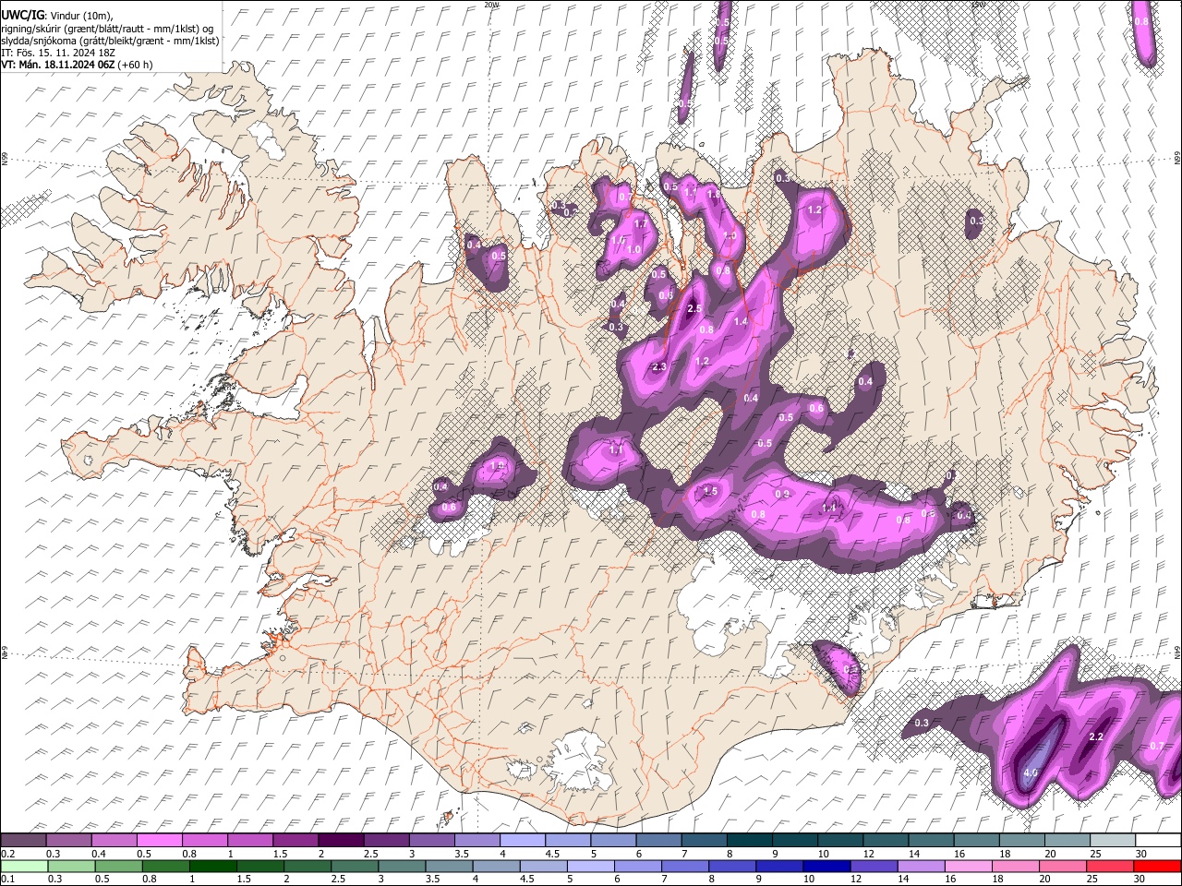The image size is (1182, 886).
Task: Click the 1.7 precipitation value on the map
Action: [640, 224]
